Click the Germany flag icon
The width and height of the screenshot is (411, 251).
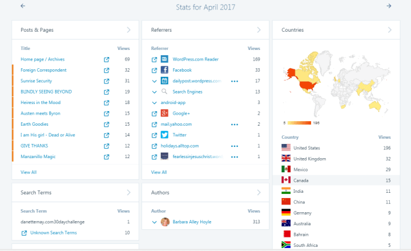(286, 212)
